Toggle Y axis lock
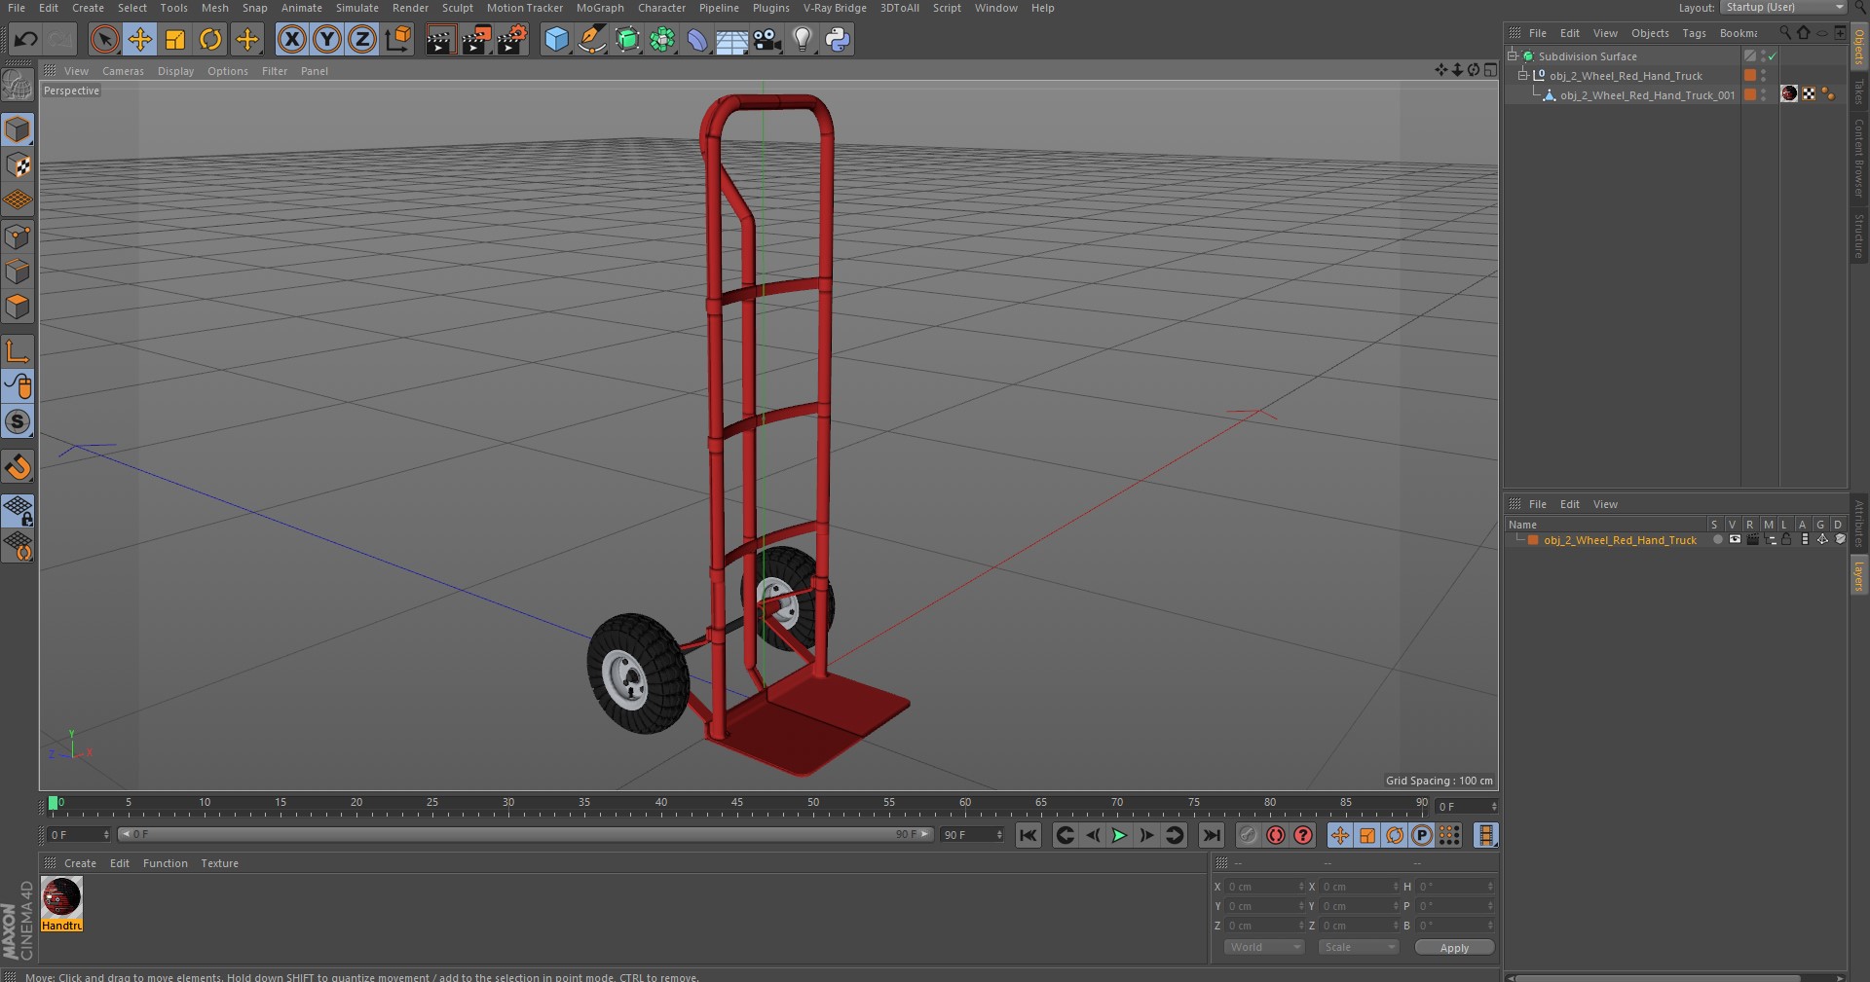The height and width of the screenshot is (982, 1870). click(327, 40)
